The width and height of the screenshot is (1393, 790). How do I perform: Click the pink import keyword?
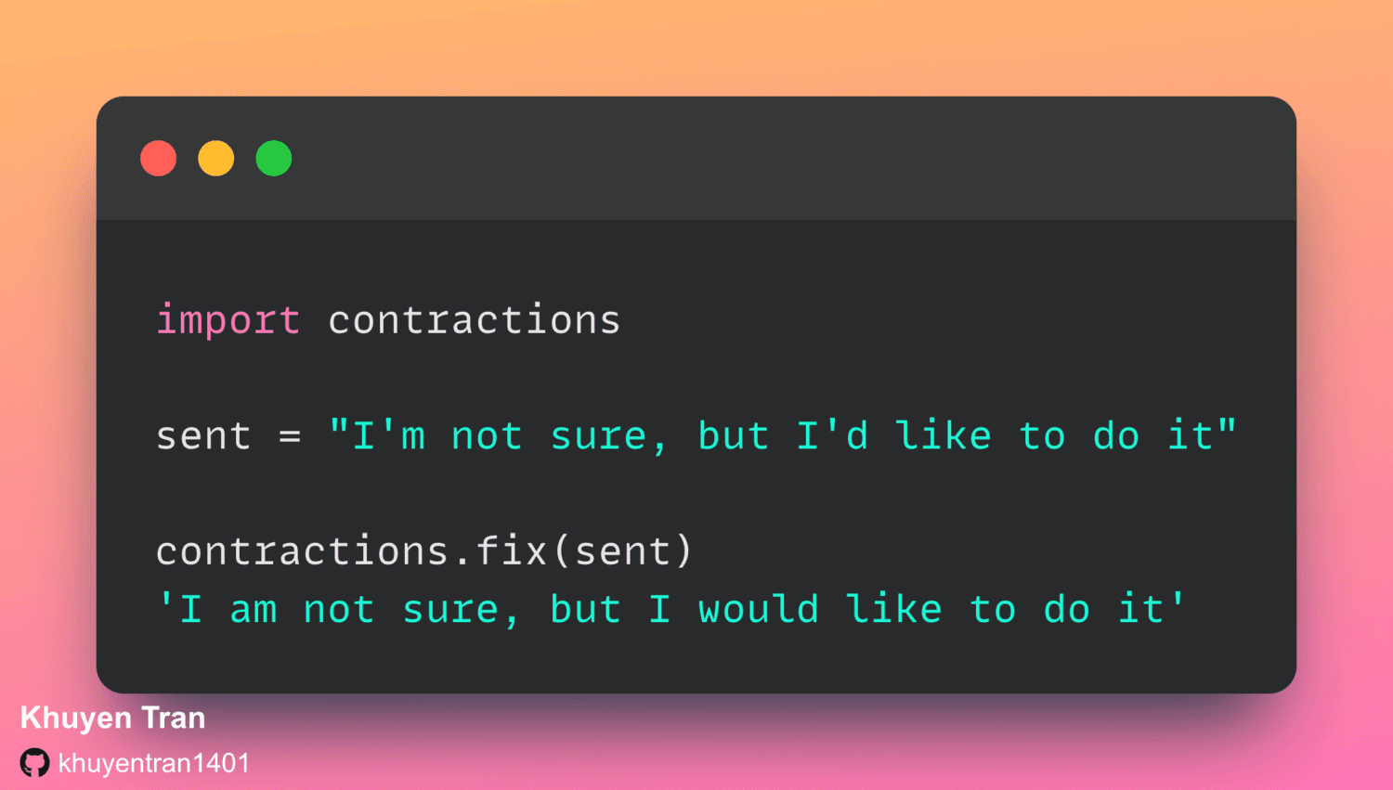pos(228,320)
